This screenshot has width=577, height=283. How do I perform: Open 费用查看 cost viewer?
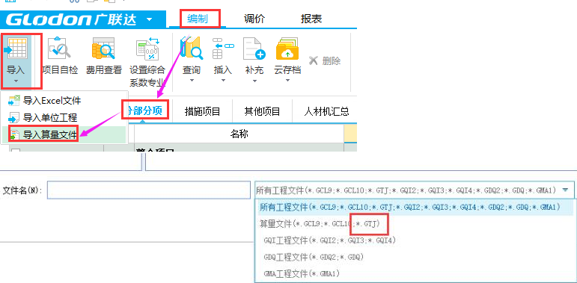103,56
